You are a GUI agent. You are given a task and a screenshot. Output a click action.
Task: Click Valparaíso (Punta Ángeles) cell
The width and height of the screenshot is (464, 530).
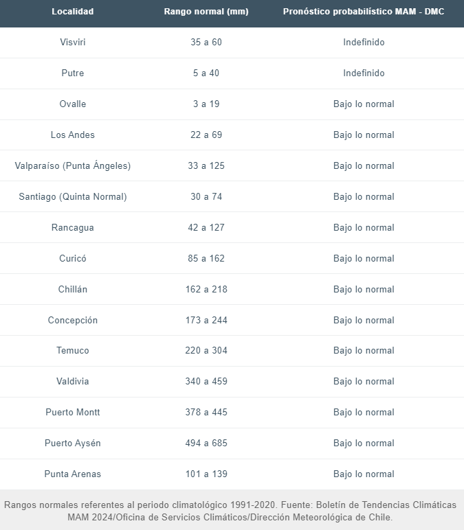[72, 165]
